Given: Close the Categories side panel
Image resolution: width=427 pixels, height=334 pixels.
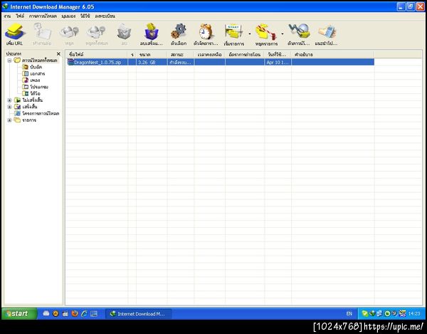Looking at the screenshot, I should [x=58, y=54].
